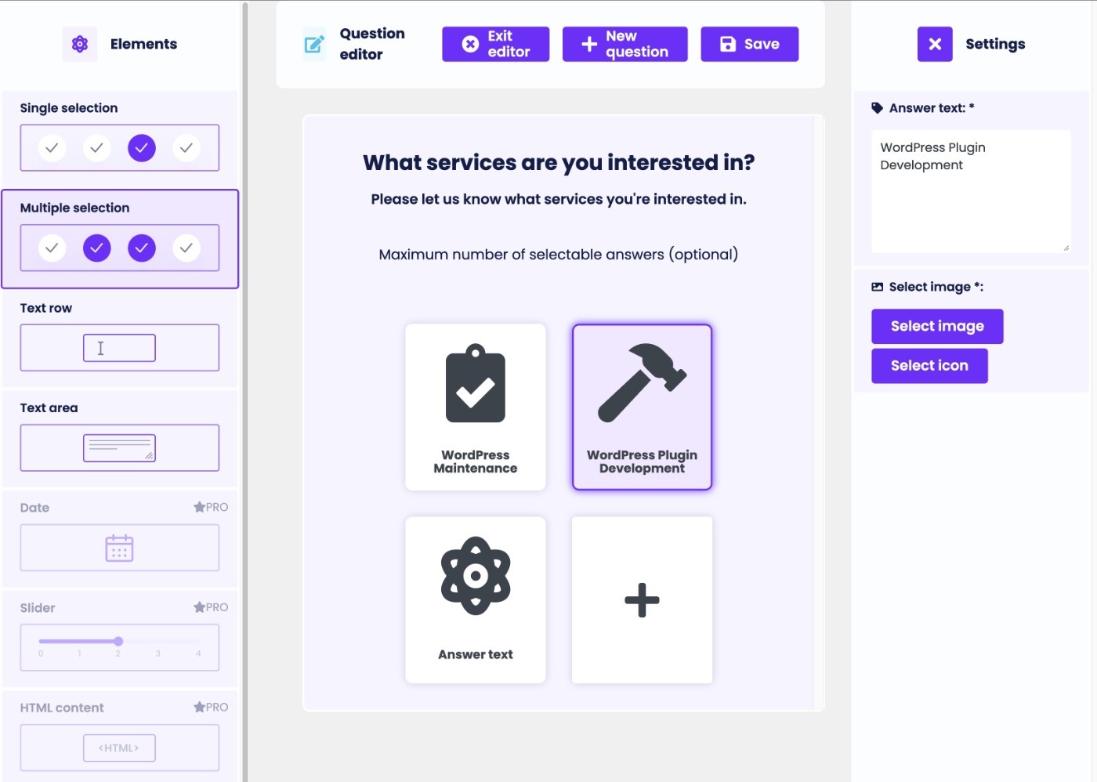Choose the Multiple selection element

(120, 239)
